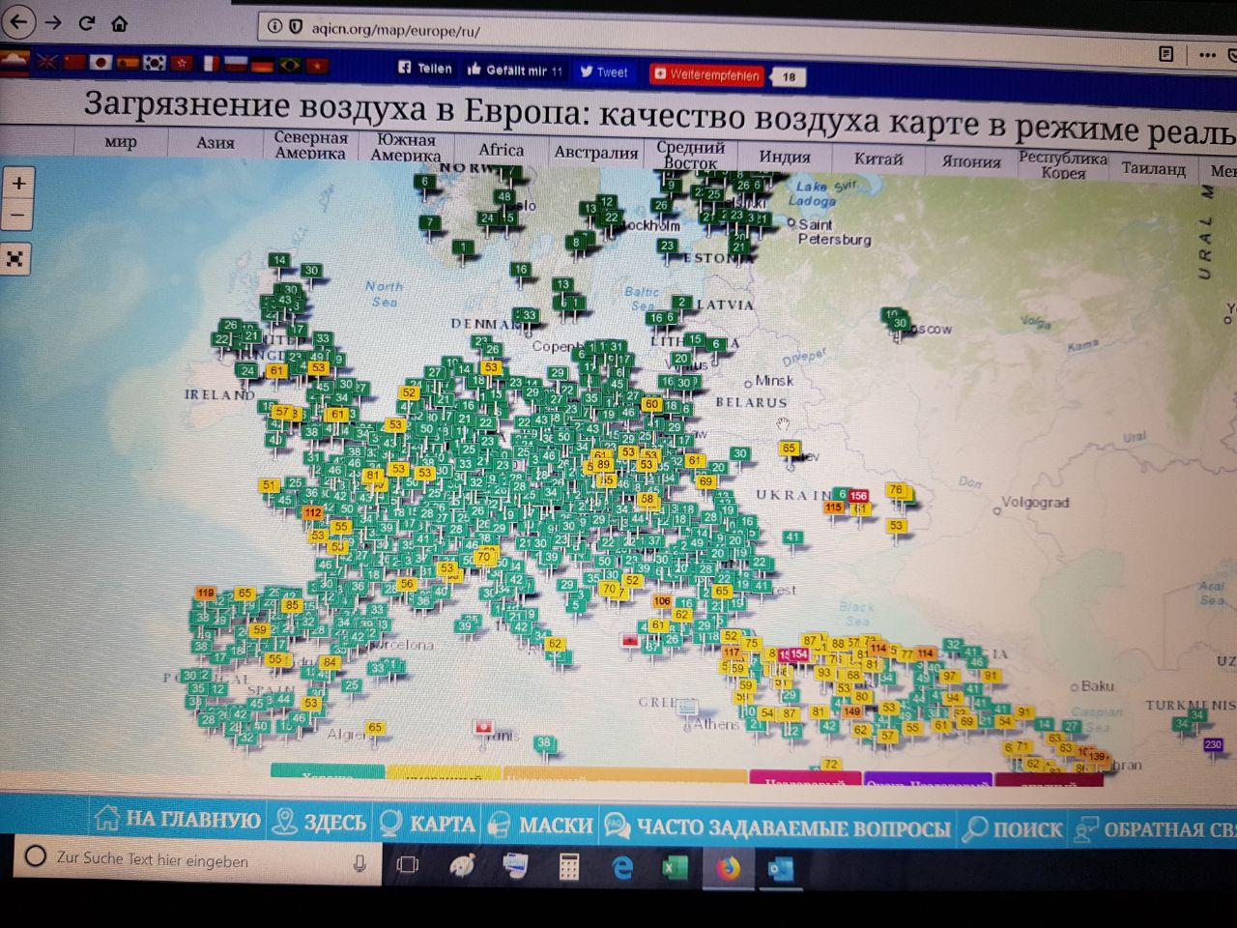This screenshot has width=1237, height=928.
Task: Open the ПОИСК search link
Action: 1013,828
